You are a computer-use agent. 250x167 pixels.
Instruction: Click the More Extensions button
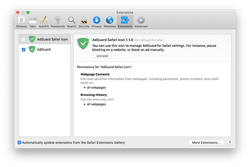pos(206,142)
